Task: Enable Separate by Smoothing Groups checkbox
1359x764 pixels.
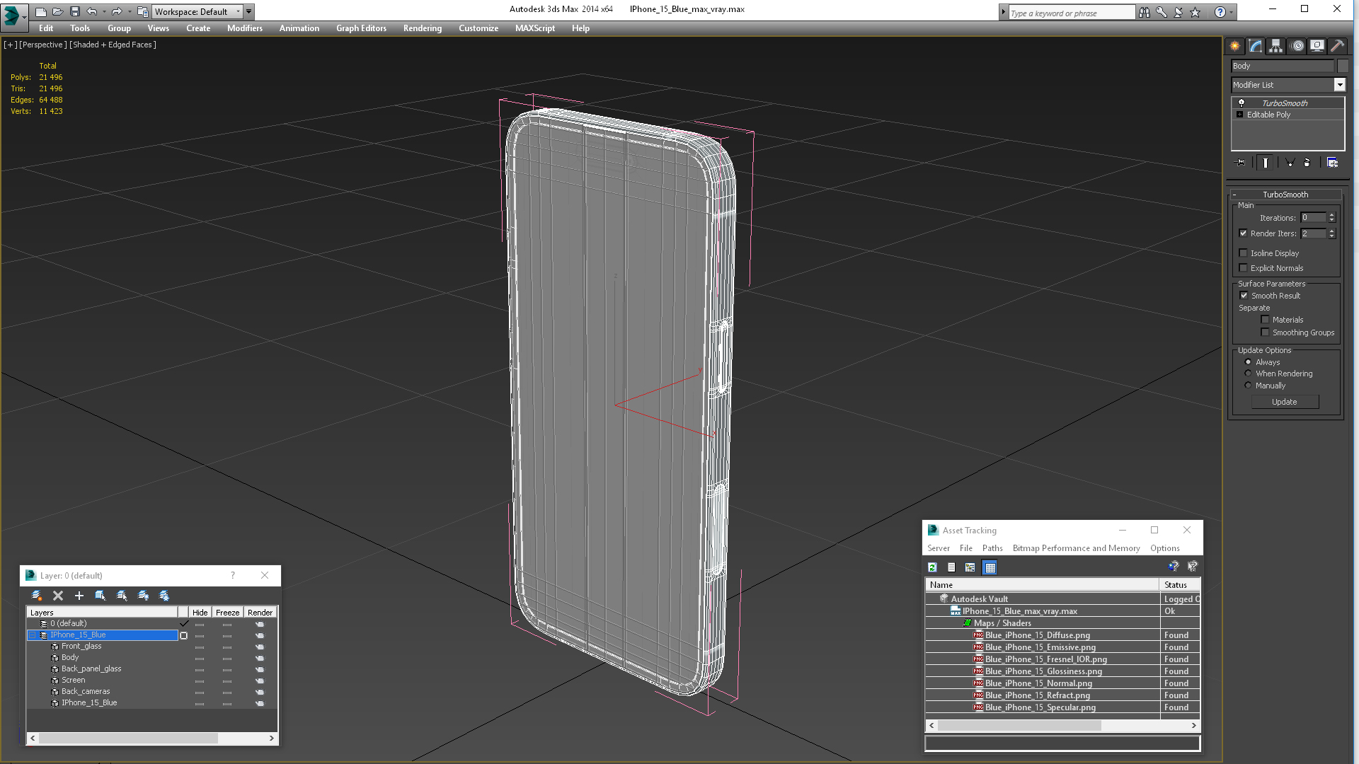Action: click(1266, 332)
